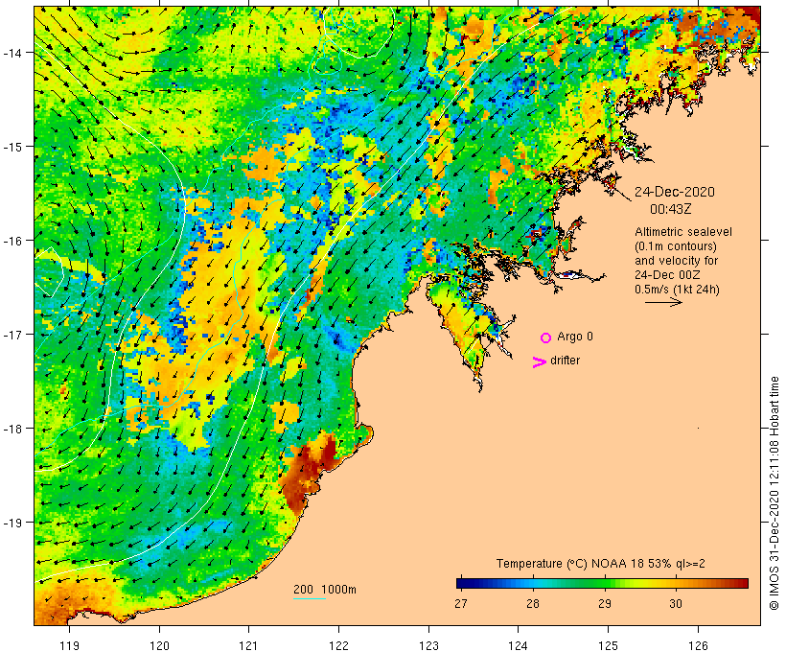
Task: Click the colorbar value 27
Action: click(x=461, y=603)
